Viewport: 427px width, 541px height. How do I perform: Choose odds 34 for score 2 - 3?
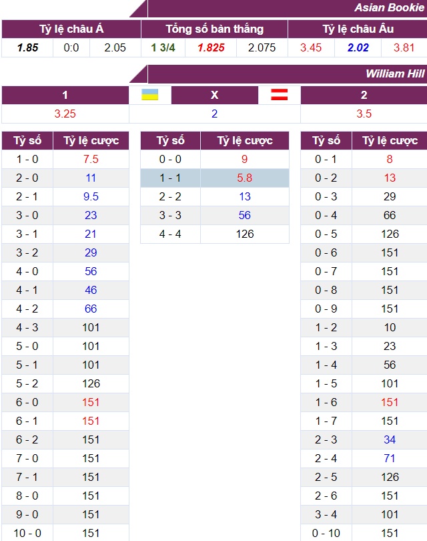(x=390, y=439)
